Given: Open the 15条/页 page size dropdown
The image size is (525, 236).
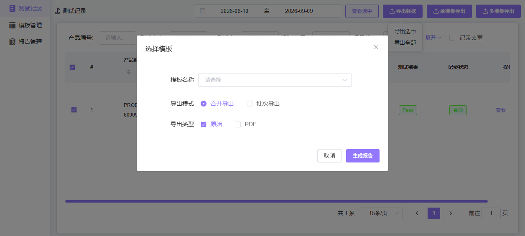Looking at the screenshot, I should (381, 213).
